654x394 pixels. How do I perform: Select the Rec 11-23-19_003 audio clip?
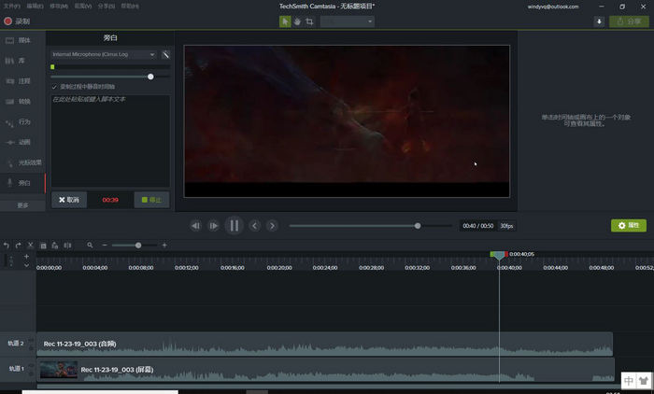pyautogui.click(x=324, y=344)
